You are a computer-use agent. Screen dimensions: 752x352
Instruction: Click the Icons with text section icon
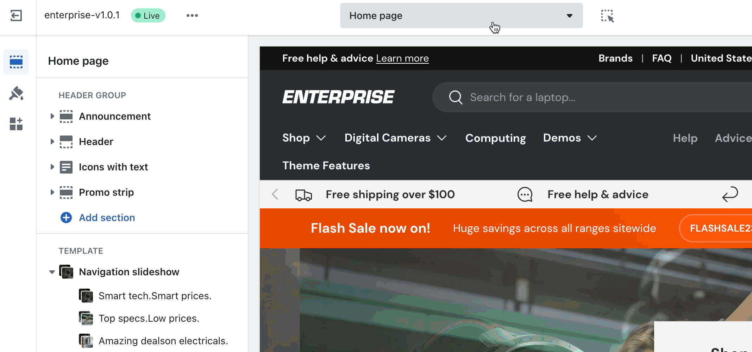click(x=66, y=167)
